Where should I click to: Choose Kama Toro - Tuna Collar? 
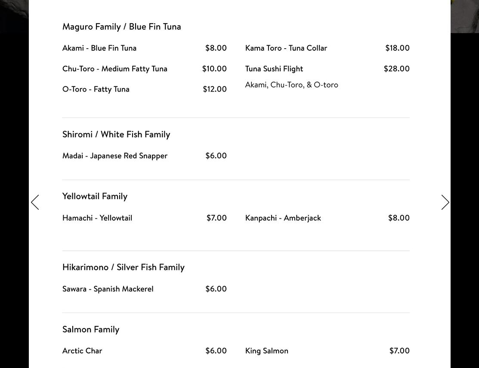(x=286, y=48)
